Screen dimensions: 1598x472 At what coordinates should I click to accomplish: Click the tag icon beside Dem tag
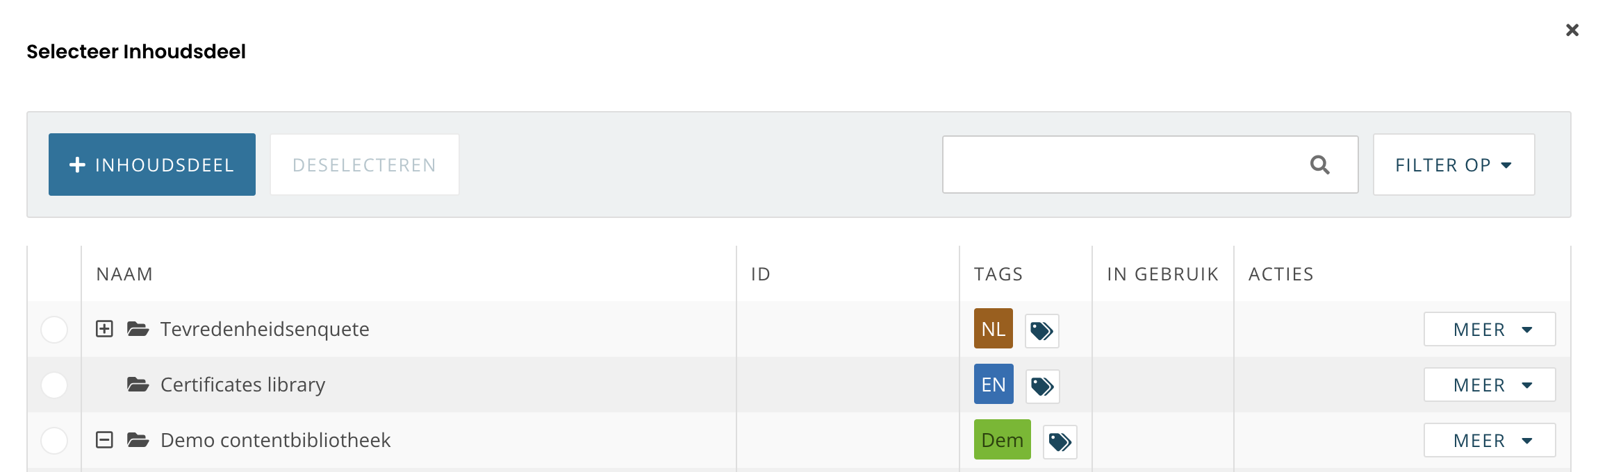[1060, 441]
